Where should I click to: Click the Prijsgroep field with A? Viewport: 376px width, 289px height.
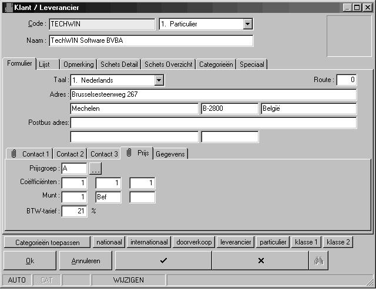(75, 169)
